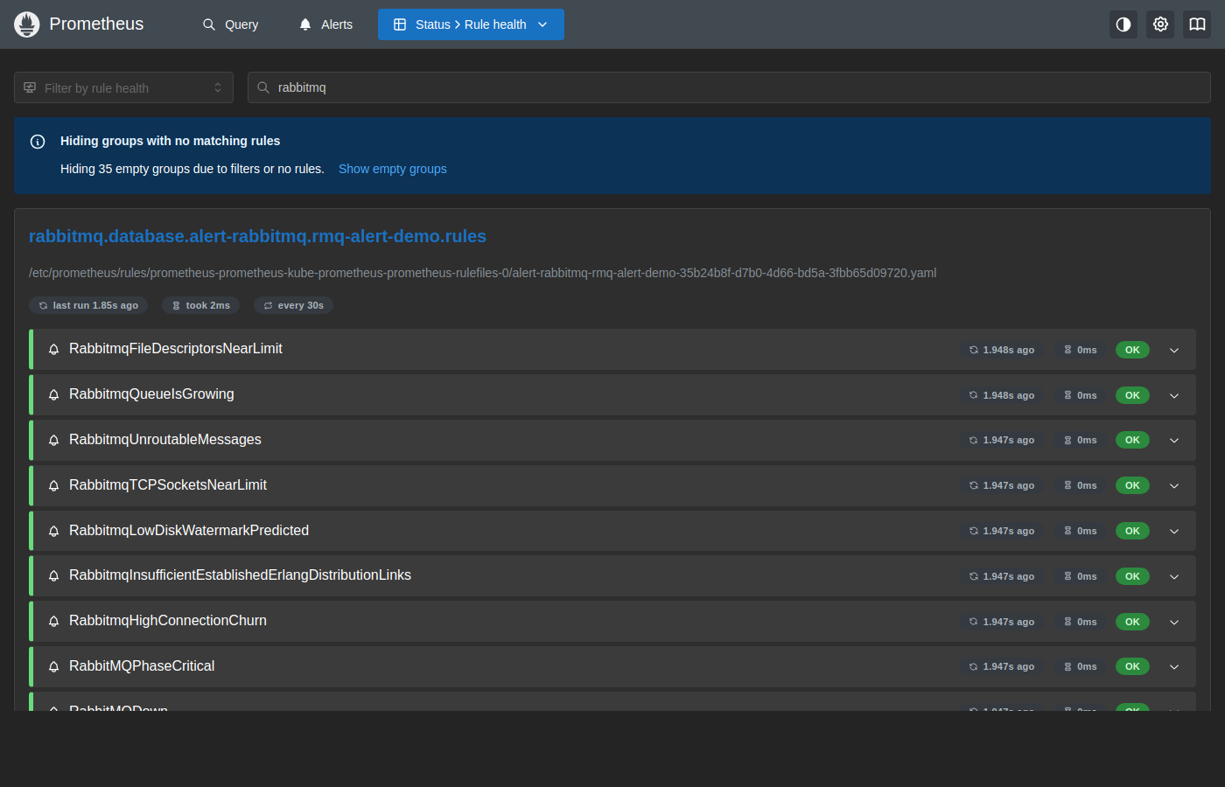Expand the RabbitmqHighConnectionChurn rule chevron

(x=1174, y=622)
